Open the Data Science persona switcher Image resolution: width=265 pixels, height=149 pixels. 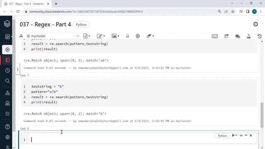point(7,37)
